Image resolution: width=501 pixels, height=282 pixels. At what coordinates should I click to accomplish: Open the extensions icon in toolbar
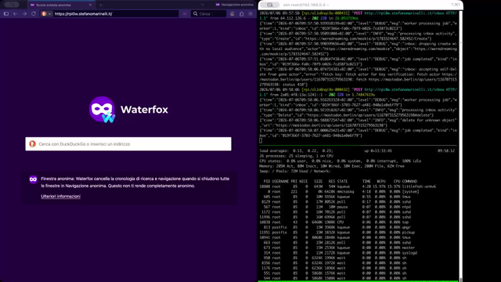[x=242, y=14]
